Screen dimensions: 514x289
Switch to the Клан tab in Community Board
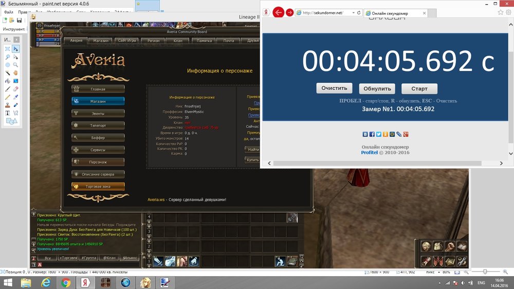[178, 41]
